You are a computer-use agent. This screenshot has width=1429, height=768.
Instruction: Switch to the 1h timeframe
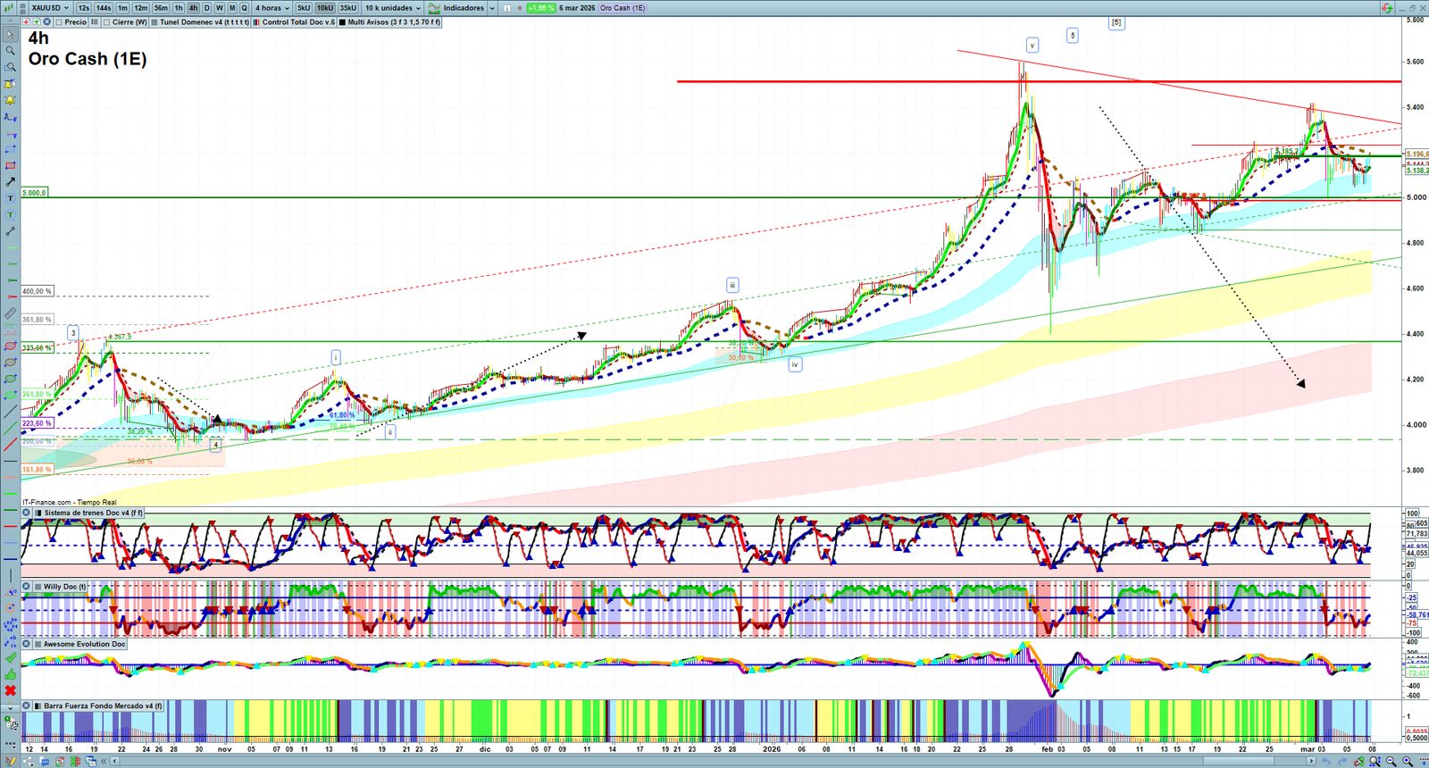[x=179, y=8]
